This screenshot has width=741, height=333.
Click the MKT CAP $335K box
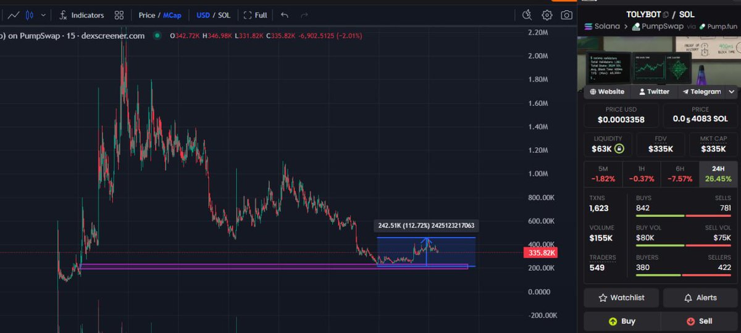(x=713, y=144)
